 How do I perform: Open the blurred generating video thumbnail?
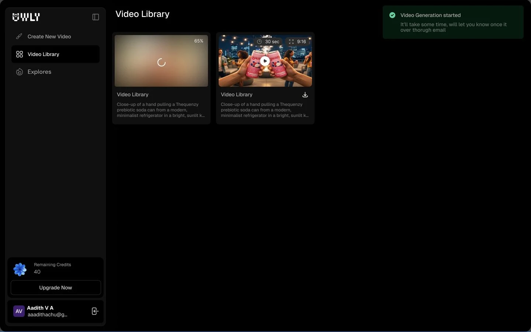click(x=161, y=61)
